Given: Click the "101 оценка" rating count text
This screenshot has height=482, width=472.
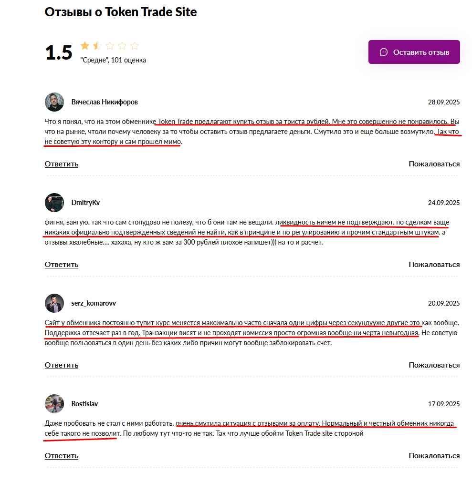Looking at the screenshot, I should tap(128, 60).
